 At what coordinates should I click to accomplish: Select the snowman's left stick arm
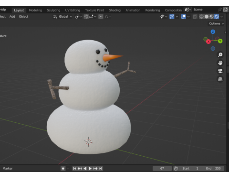pos(58,88)
